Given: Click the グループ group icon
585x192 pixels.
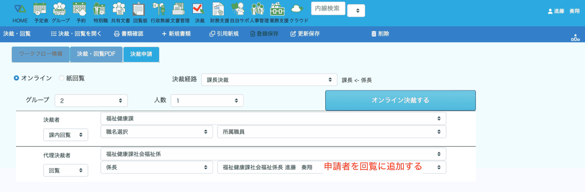Looking at the screenshot, I should 60,9.
